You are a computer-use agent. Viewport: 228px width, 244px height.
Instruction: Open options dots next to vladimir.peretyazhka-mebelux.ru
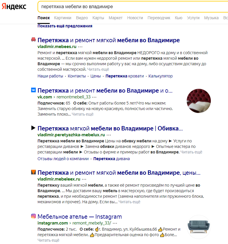(x=109, y=135)
